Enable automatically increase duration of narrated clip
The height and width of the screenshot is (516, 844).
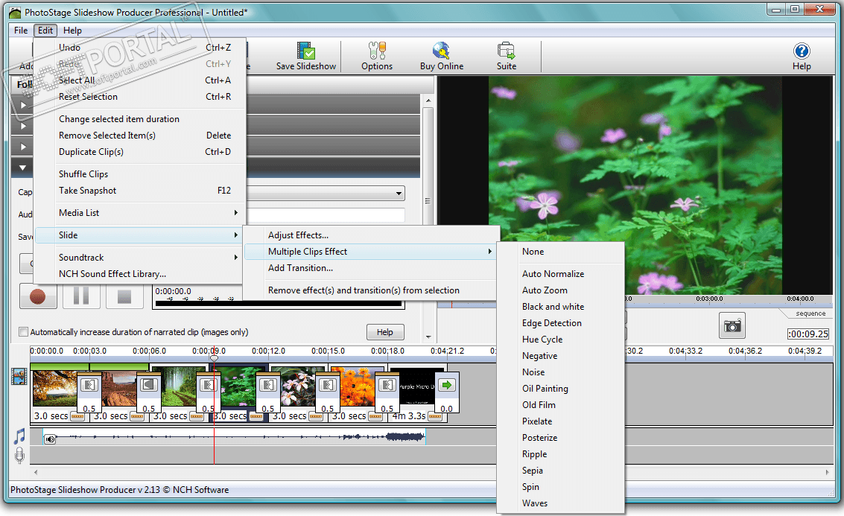click(24, 332)
